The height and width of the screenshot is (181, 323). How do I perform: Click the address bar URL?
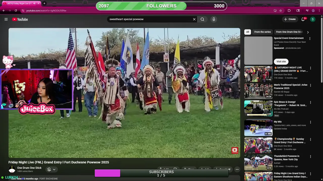(x=46, y=11)
